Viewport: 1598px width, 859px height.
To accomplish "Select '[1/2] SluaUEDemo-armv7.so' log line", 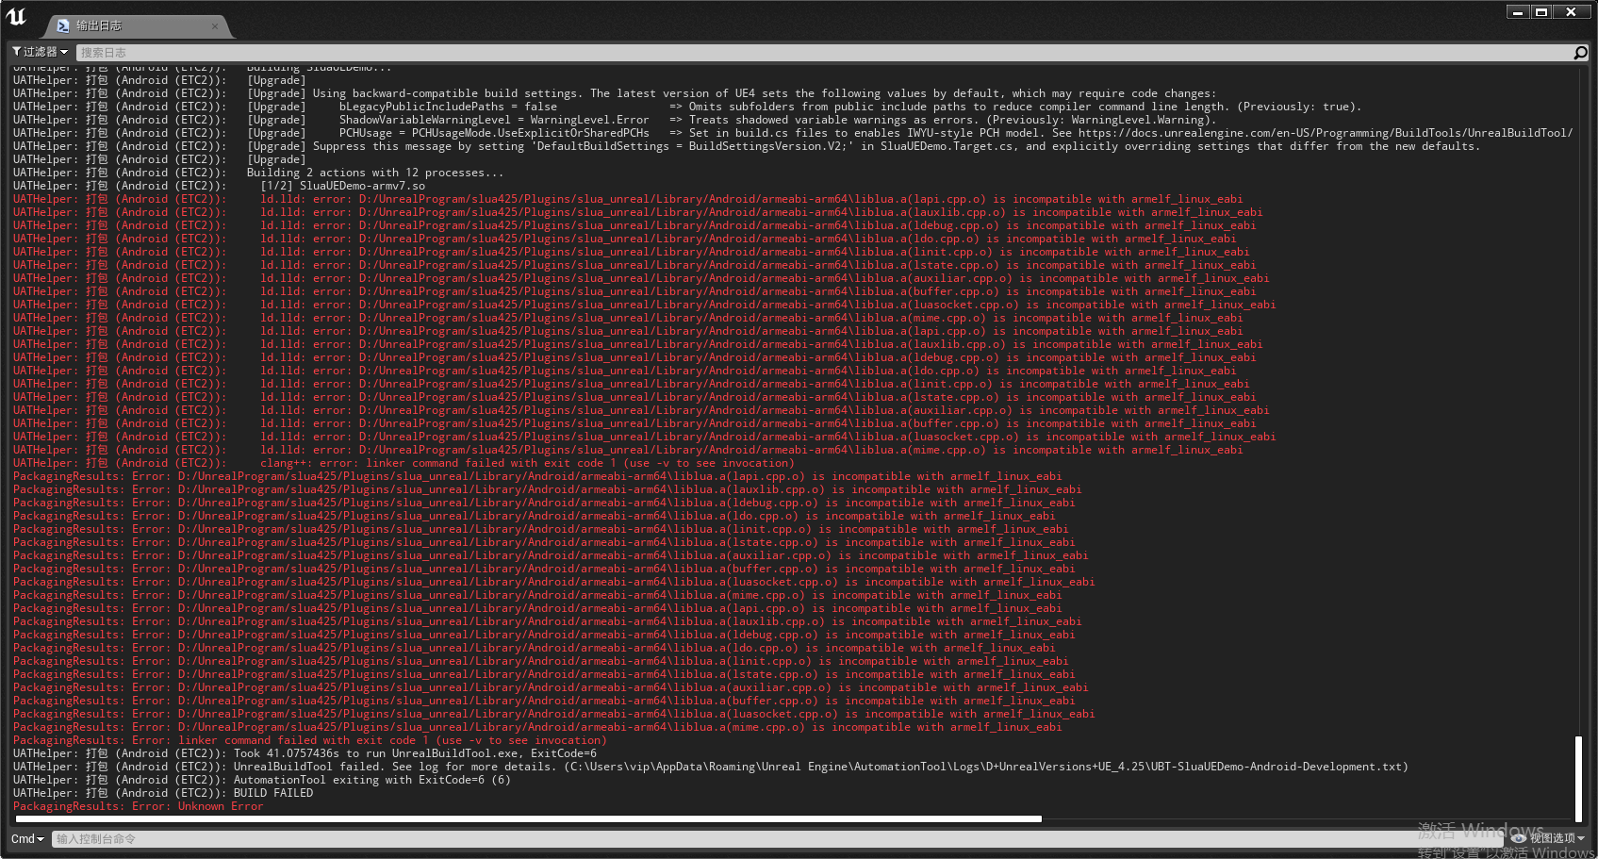I will click(219, 186).
